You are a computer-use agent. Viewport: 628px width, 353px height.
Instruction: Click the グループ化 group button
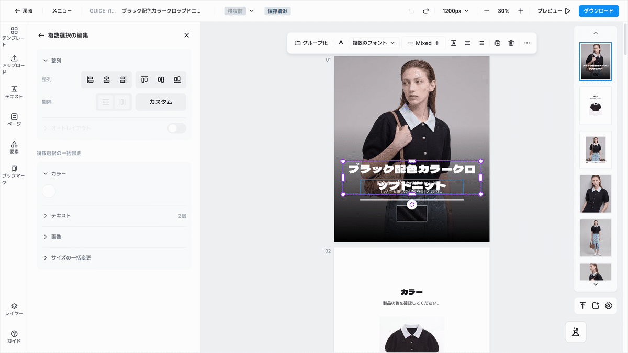coord(311,43)
